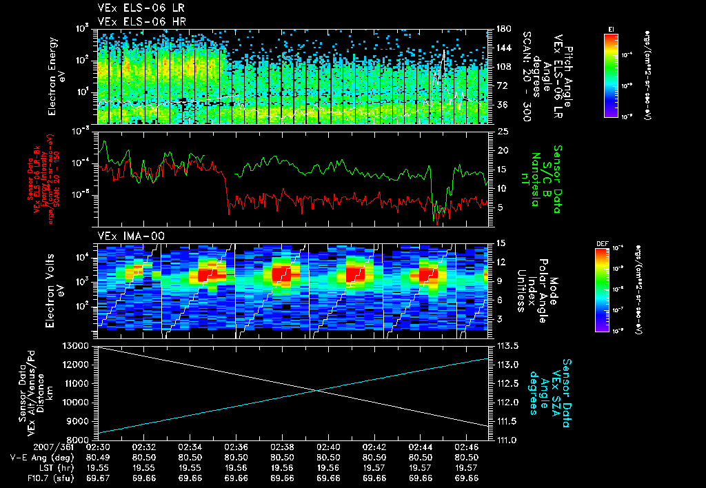This screenshot has width=706, height=488.
Task: Click the V-E Ang value under 02:44
Action: (x=421, y=458)
